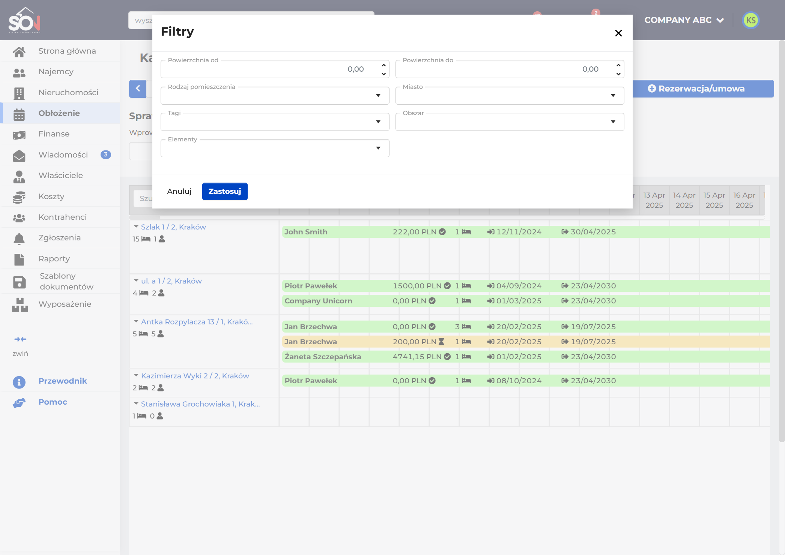The image size is (785, 555).
Task: Open Raporty in the sidebar menu
Action: pyautogui.click(x=60, y=259)
